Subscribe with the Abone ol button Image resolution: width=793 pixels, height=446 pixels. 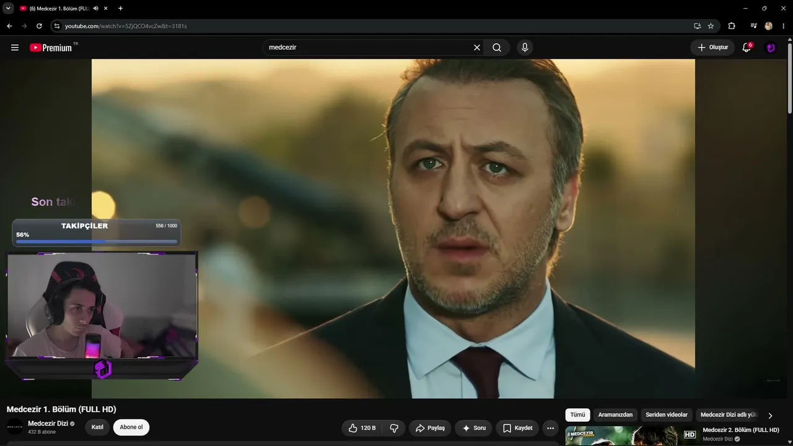coord(131,427)
